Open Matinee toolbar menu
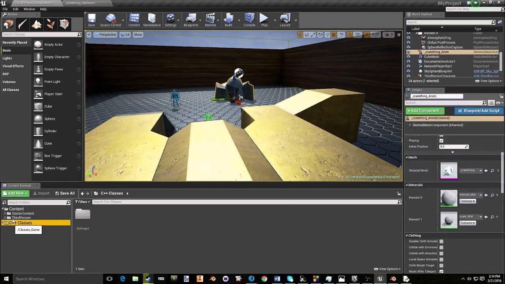 pos(210,20)
